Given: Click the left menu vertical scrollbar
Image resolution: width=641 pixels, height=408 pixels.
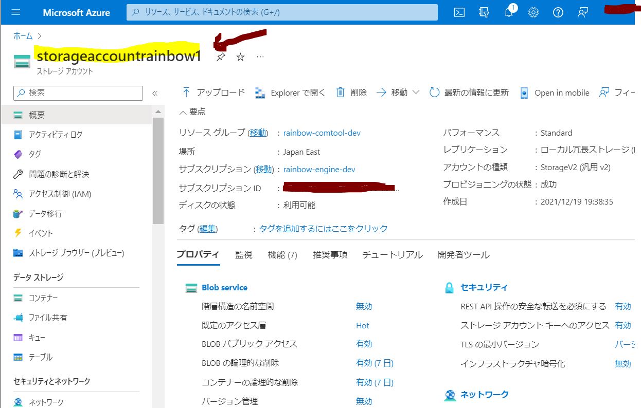Looking at the screenshot, I should point(158,171).
